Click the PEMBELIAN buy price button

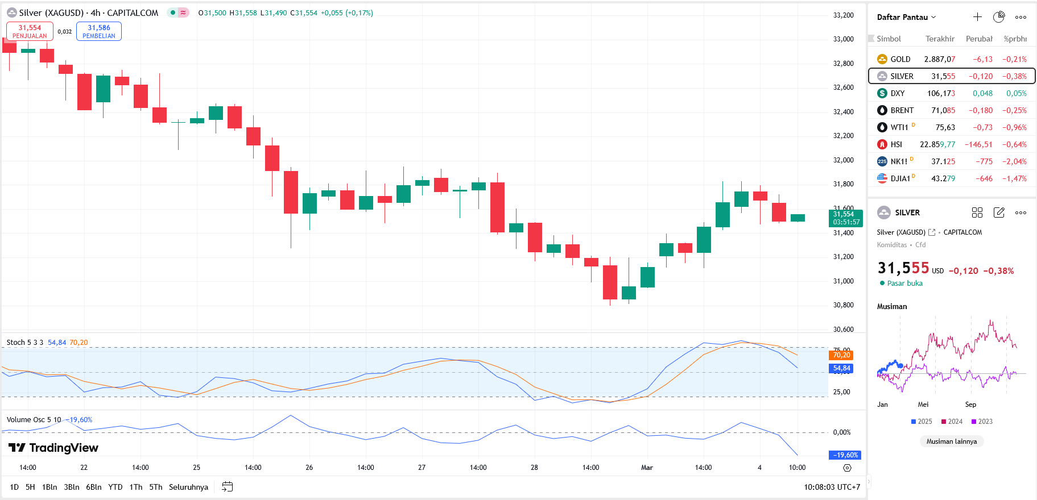(99, 31)
